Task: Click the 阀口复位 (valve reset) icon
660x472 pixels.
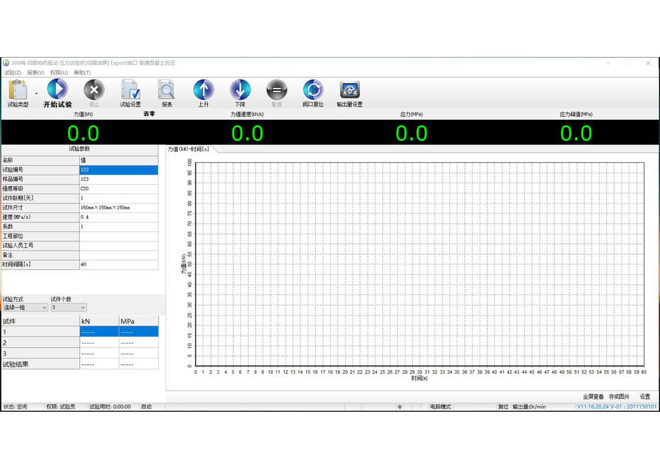Action: click(313, 90)
